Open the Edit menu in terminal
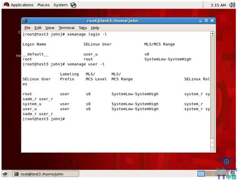The height and width of the screenshot is (180, 238). pyautogui.click(x=38, y=28)
